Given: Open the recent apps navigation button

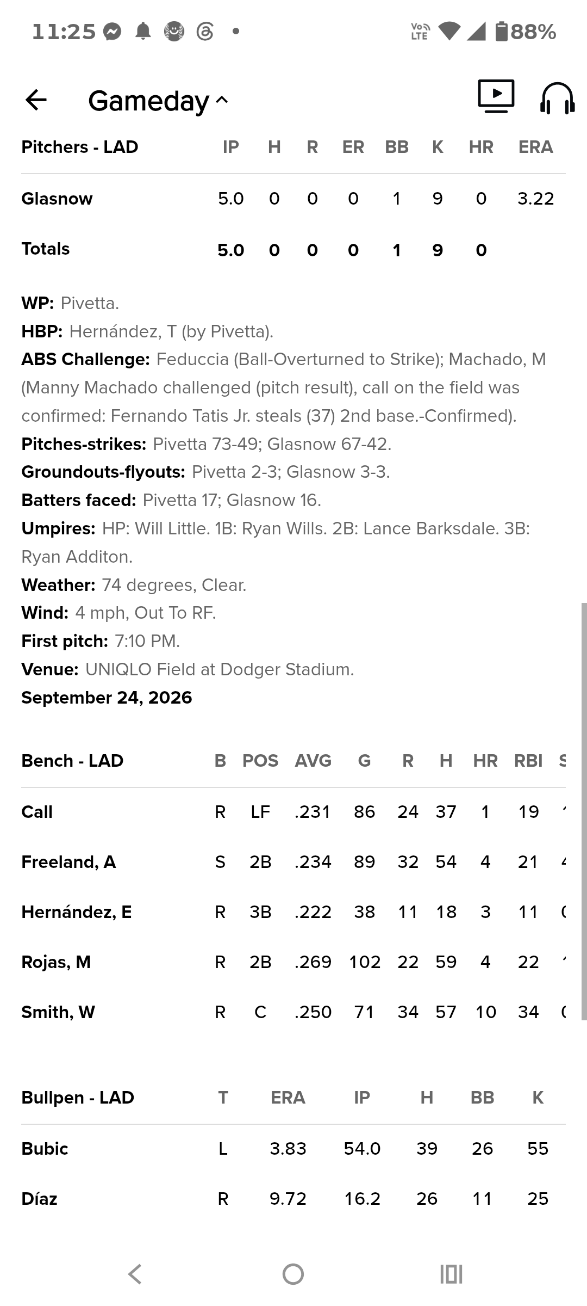Looking at the screenshot, I should point(451,1274).
